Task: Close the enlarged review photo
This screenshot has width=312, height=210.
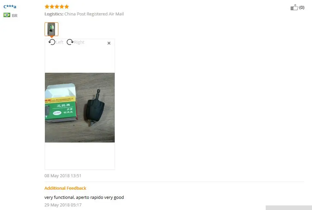Action: (109, 43)
